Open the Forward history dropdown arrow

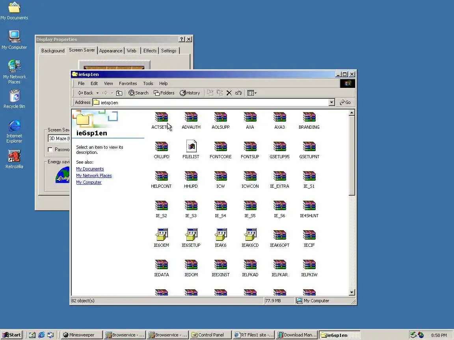pos(112,93)
